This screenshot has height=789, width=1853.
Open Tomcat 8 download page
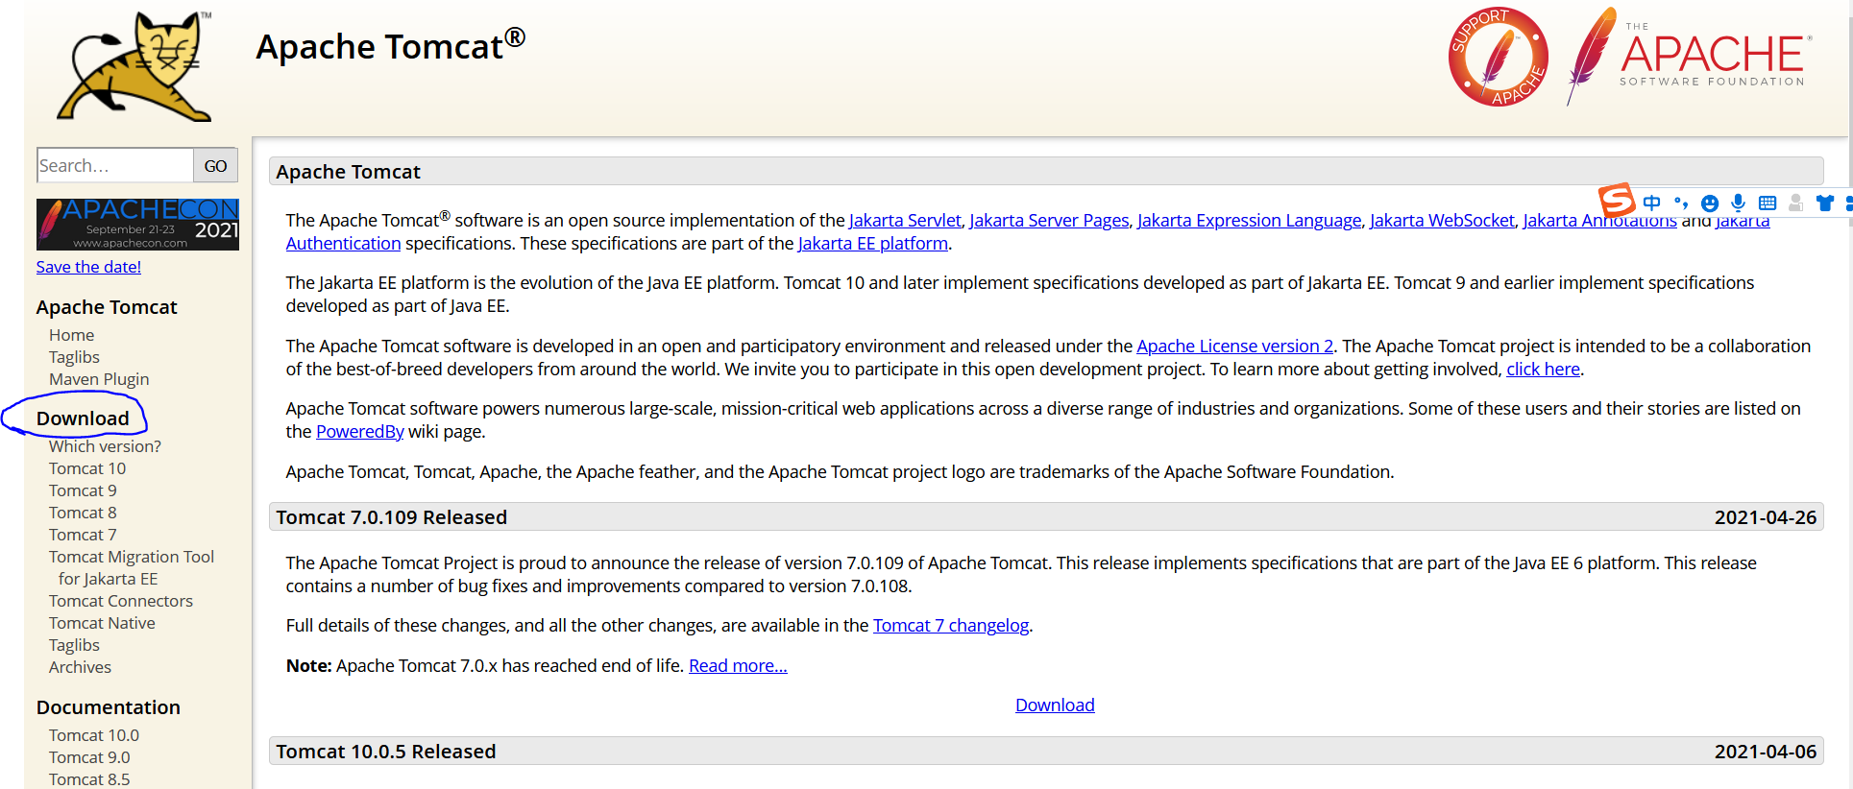point(83,513)
